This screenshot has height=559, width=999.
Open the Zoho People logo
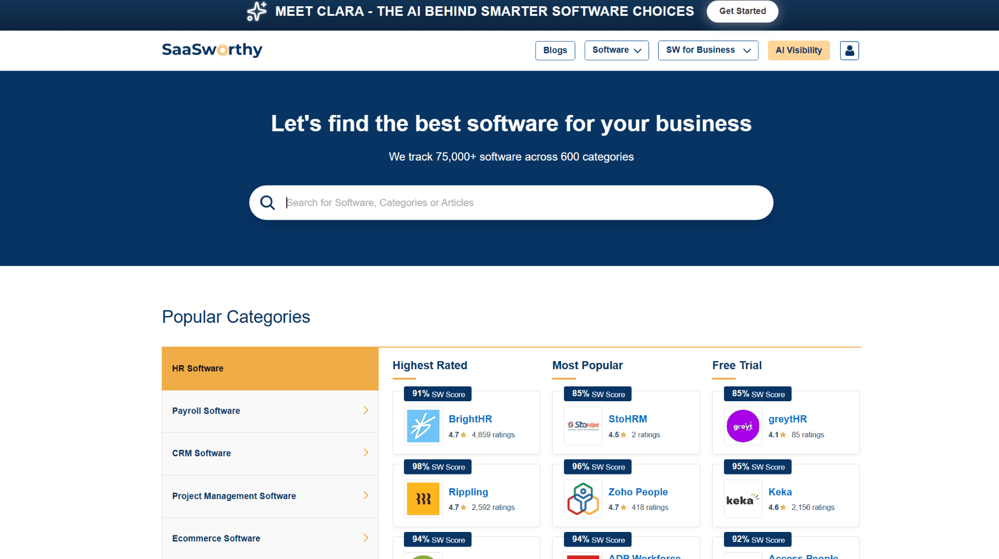pyautogui.click(x=583, y=499)
